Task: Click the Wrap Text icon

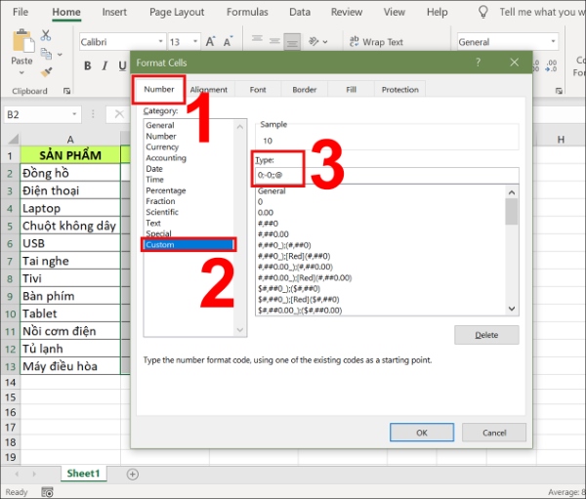Action: pos(353,42)
